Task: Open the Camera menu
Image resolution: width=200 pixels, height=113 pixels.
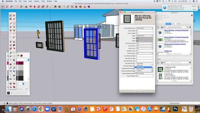Action: pos(37,1)
